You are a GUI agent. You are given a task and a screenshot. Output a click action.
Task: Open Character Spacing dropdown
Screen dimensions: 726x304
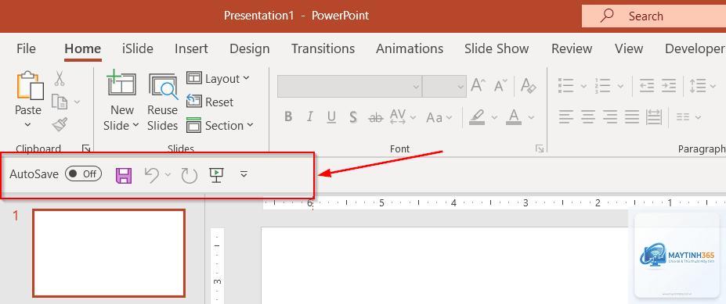coord(402,117)
